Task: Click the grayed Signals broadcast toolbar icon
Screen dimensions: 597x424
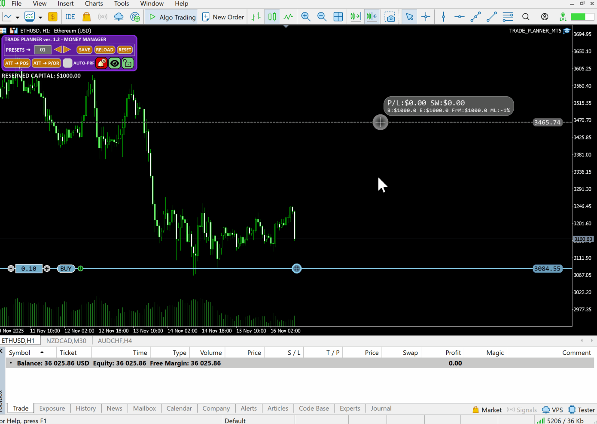Action: (x=103, y=17)
